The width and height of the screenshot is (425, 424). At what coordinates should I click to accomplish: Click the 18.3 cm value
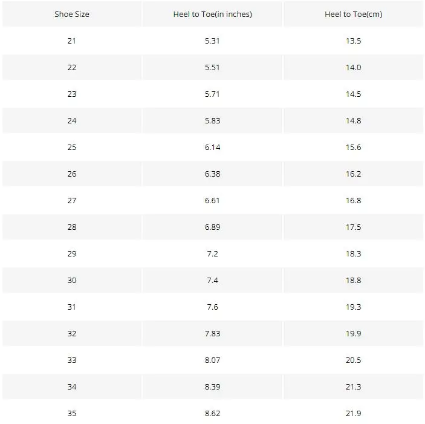click(x=353, y=254)
